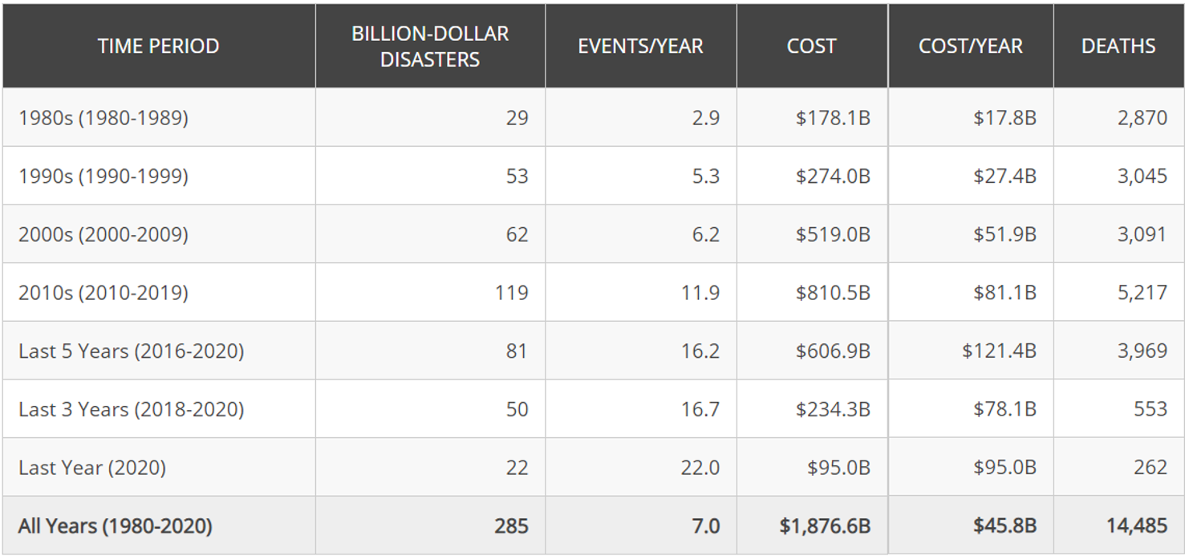
Task: Select the $121.4B cost/year cell
Action: click(x=999, y=351)
